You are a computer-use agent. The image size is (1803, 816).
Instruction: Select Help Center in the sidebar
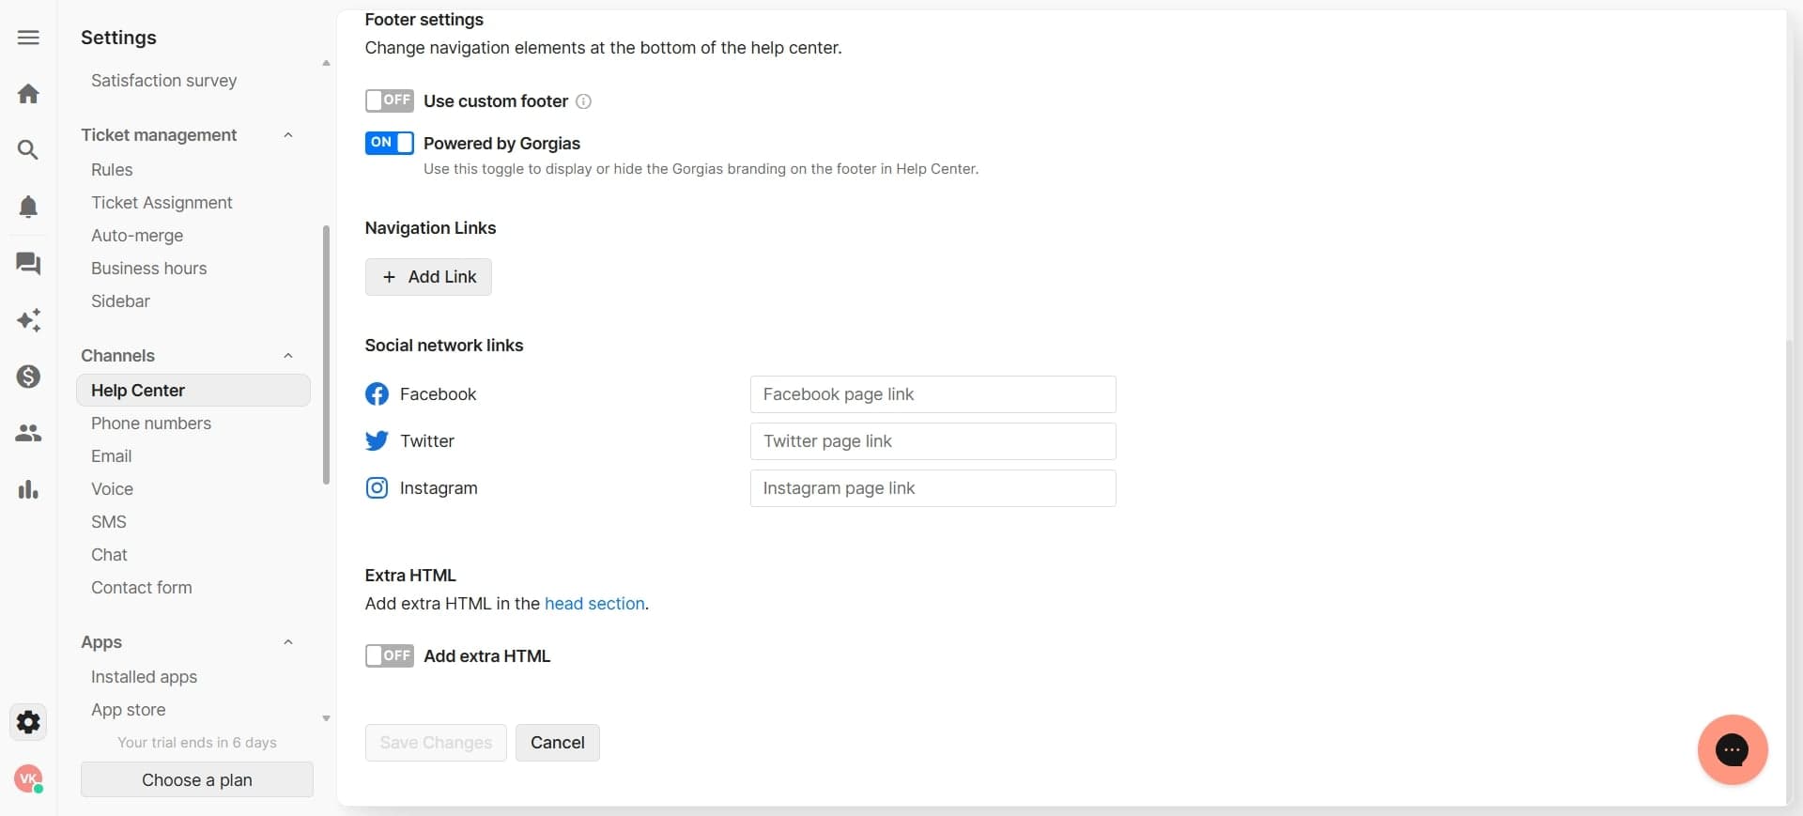138,391
